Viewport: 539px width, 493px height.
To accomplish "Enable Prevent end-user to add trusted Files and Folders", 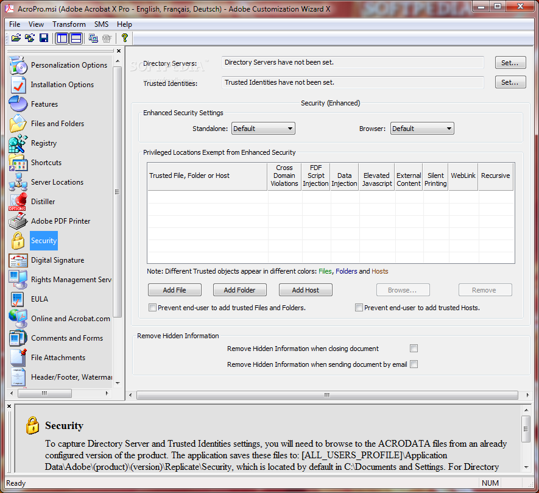I will (152, 308).
